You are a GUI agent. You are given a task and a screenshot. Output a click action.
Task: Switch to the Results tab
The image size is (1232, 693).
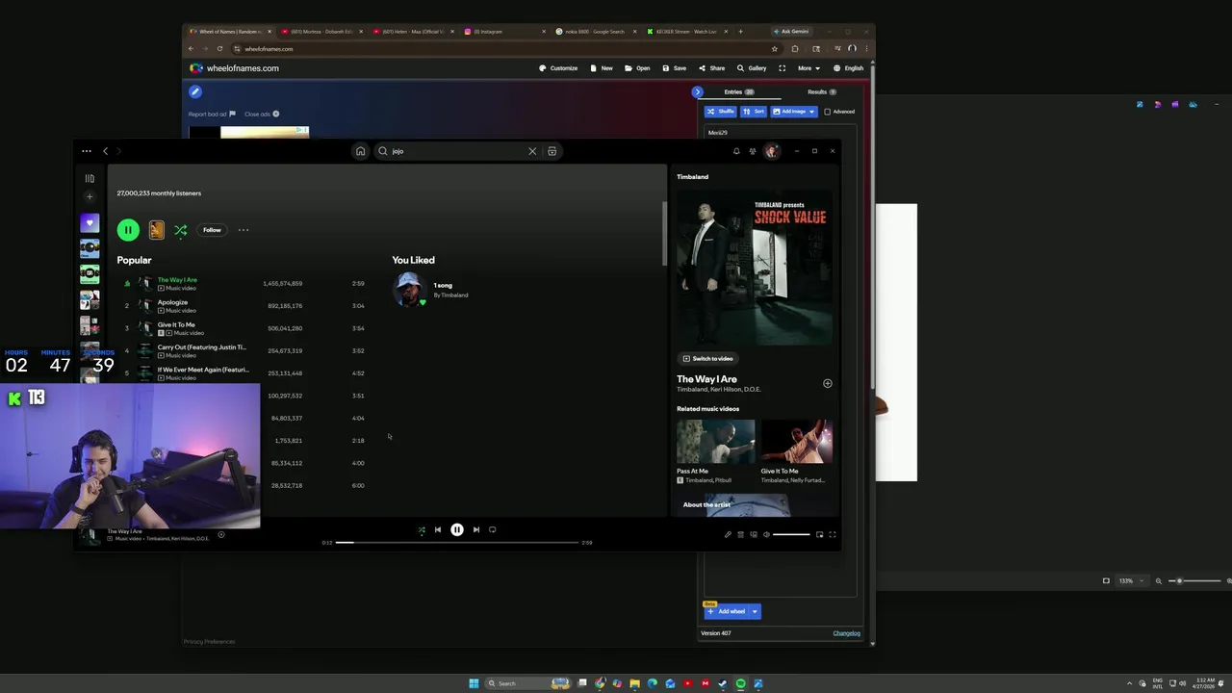821,92
